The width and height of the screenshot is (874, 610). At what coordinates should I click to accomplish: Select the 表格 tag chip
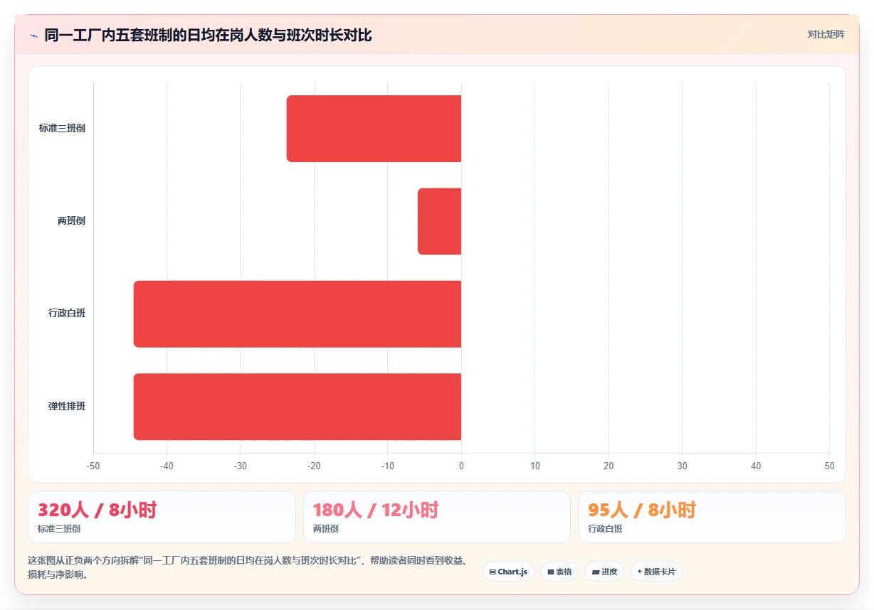[x=559, y=572]
